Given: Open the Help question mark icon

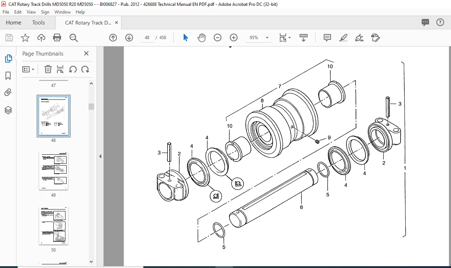Looking at the screenshot, I should pos(440,22).
